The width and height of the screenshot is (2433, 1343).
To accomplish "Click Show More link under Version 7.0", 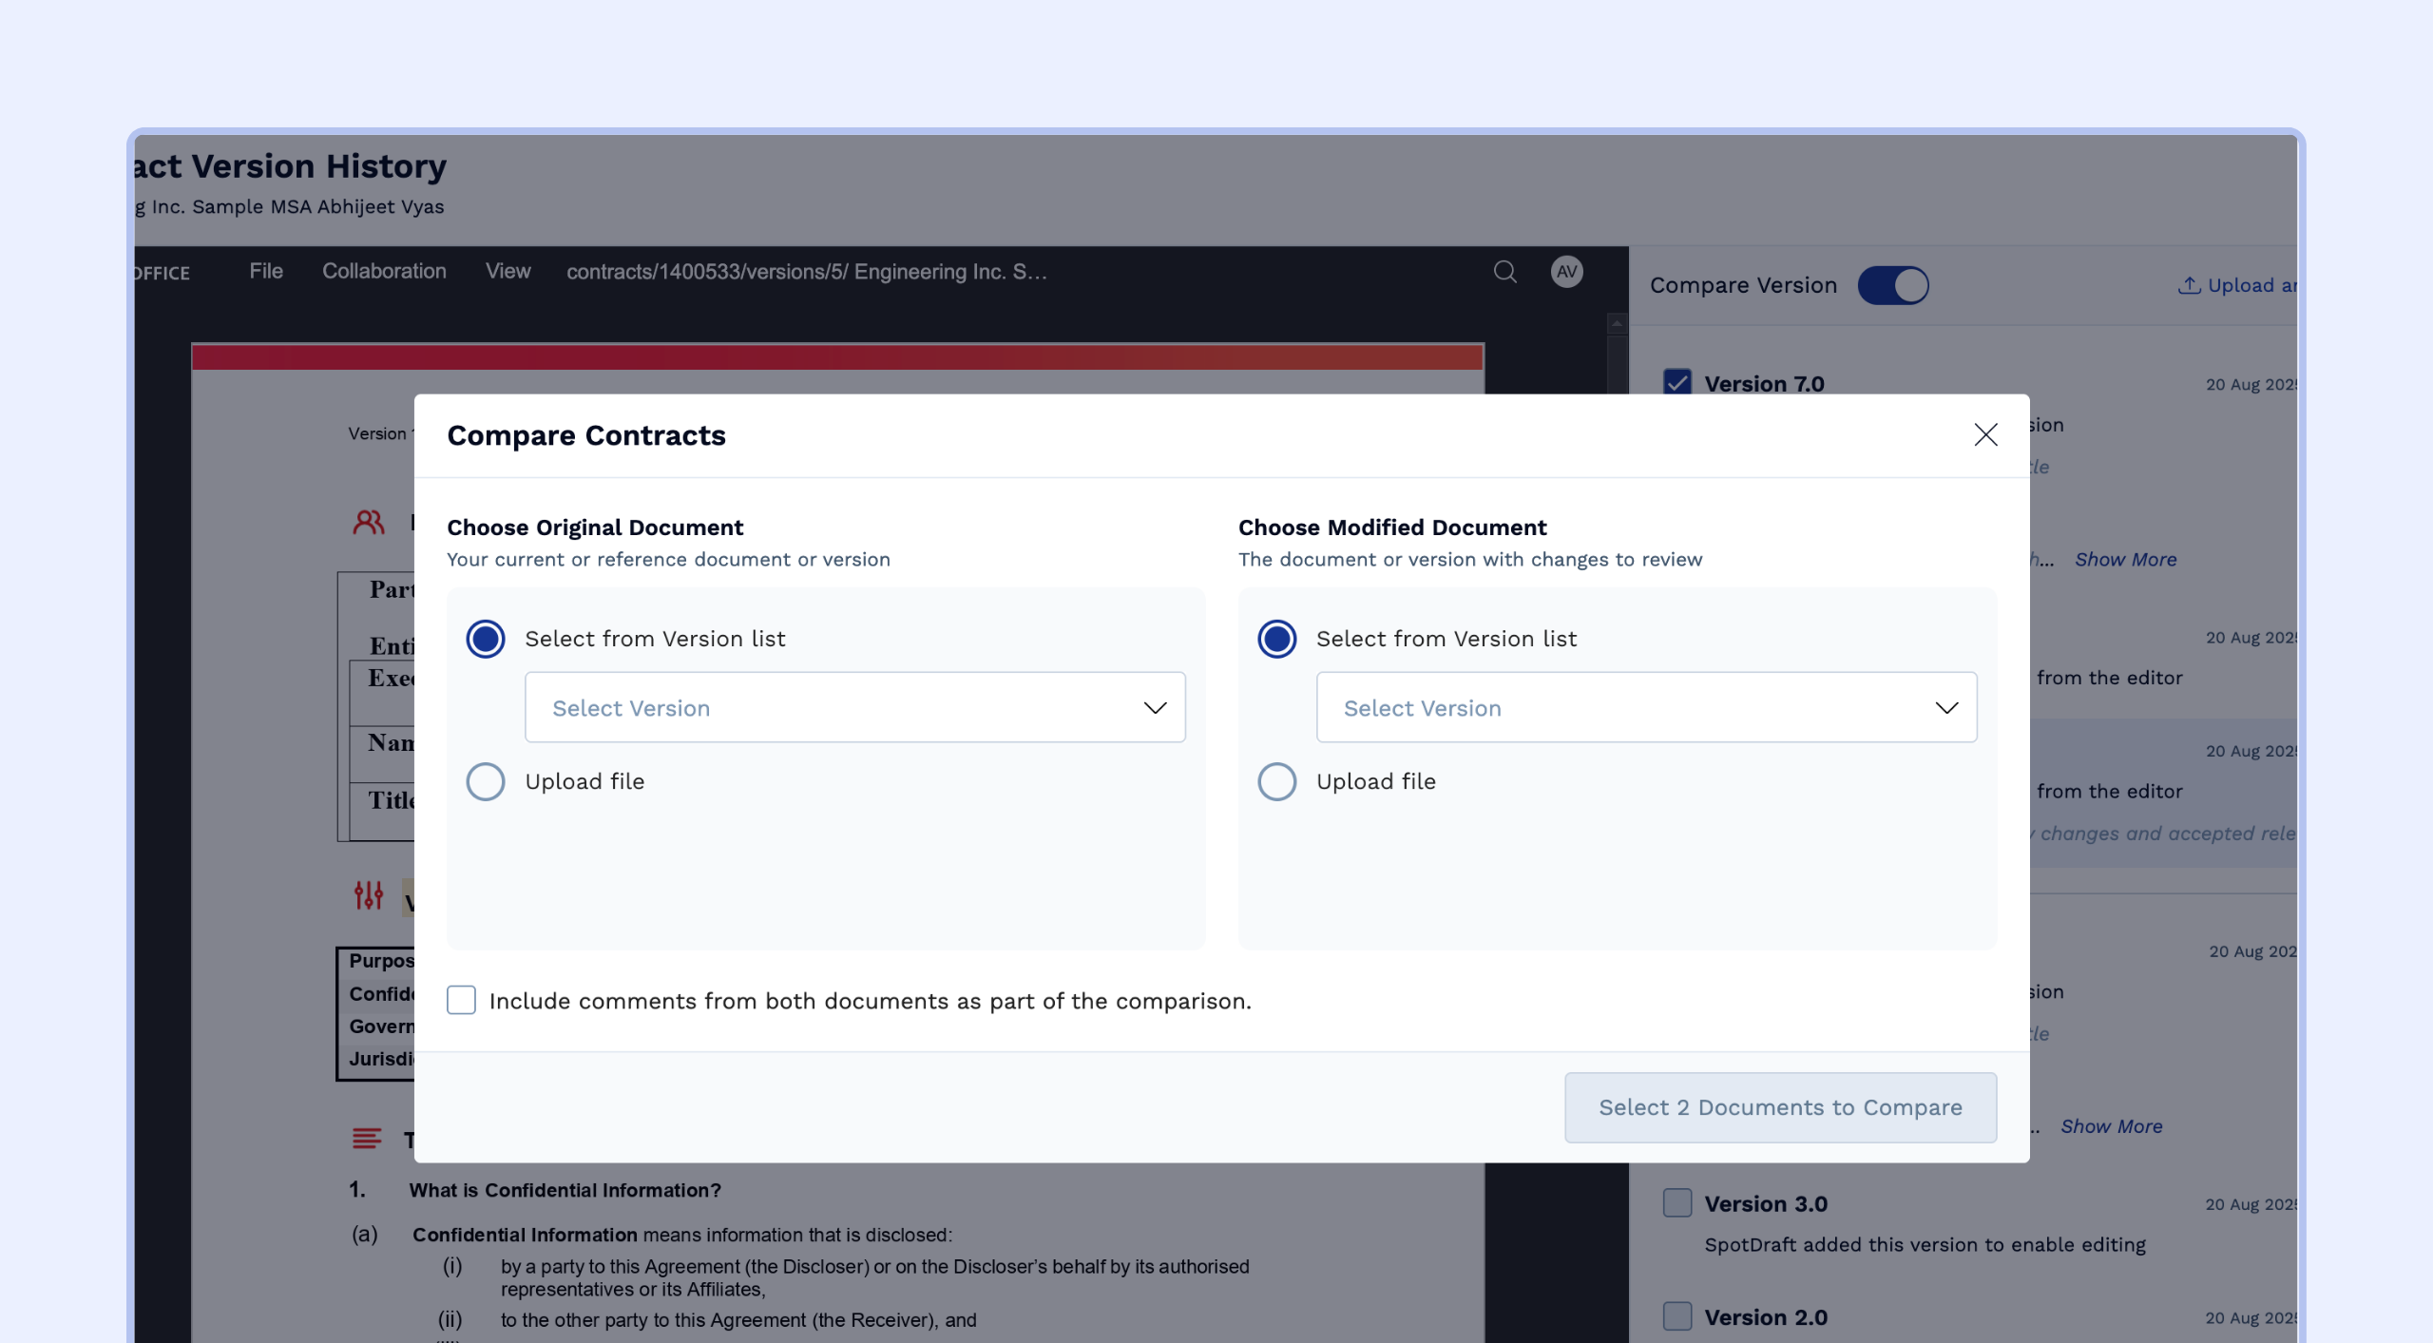I will coord(2125,560).
